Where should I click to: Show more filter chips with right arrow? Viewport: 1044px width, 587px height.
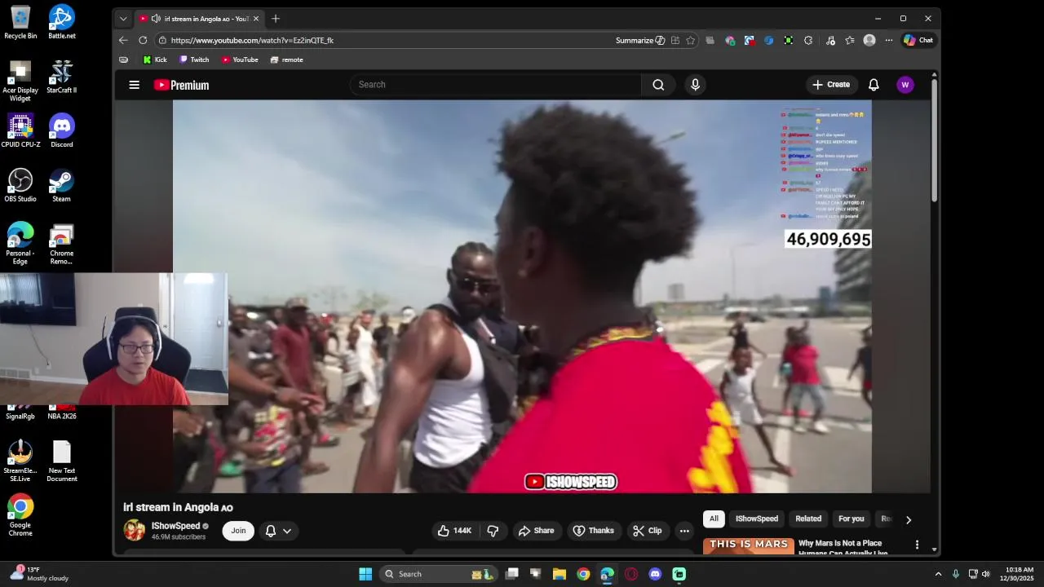[x=909, y=519]
